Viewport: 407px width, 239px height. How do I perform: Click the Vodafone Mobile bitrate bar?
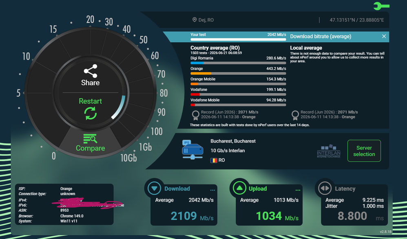pyautogui.click(x=238, y=105)
